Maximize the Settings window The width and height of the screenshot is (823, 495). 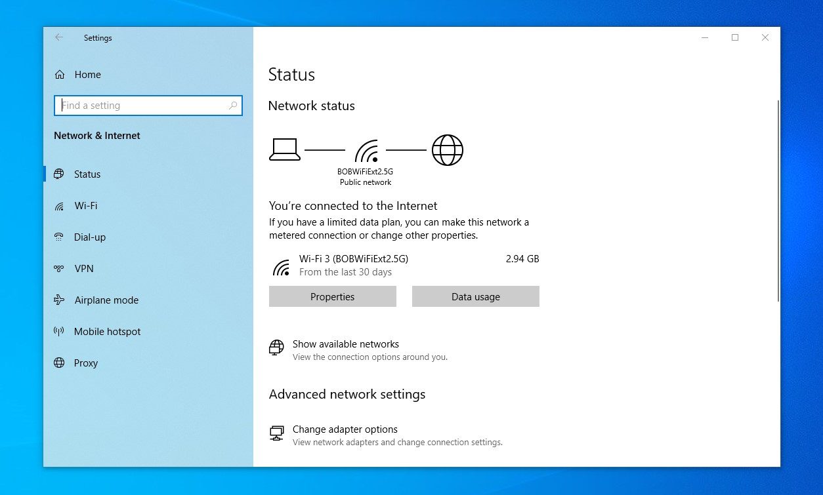tap(735, 38)
